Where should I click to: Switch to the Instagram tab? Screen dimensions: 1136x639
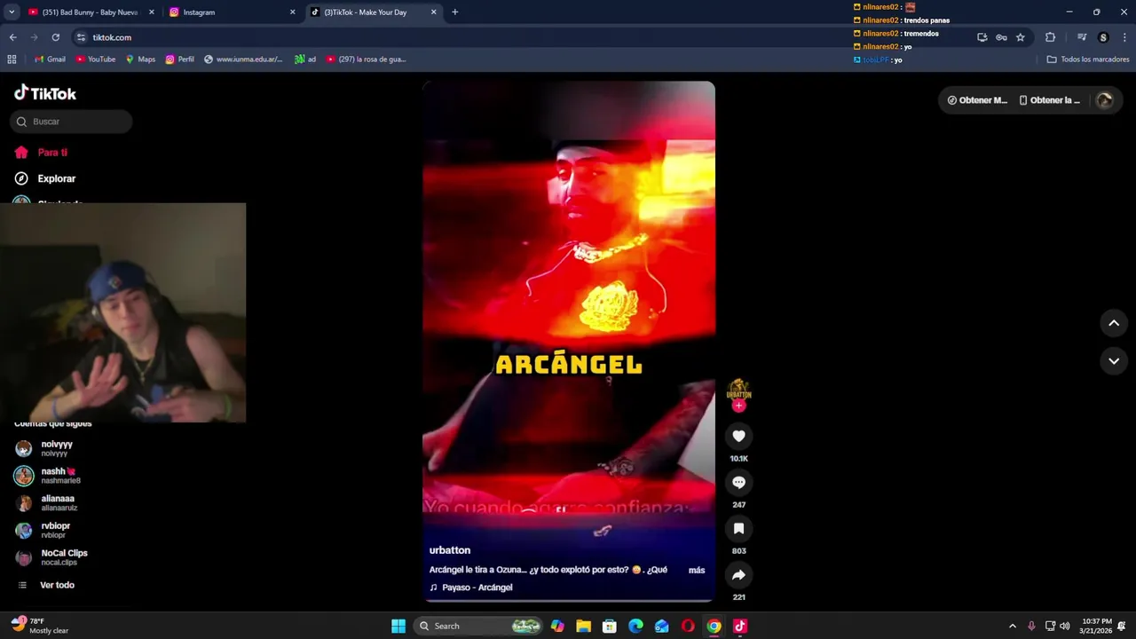point(233,12)
